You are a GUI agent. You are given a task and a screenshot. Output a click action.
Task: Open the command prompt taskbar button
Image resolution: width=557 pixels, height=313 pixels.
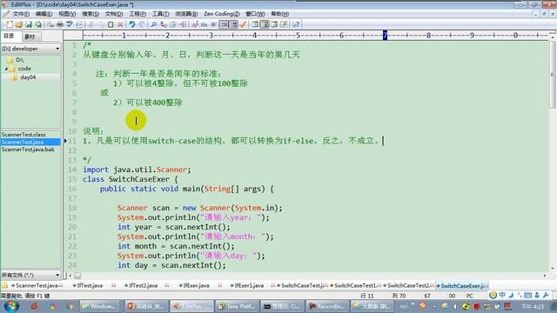(282, 306)
